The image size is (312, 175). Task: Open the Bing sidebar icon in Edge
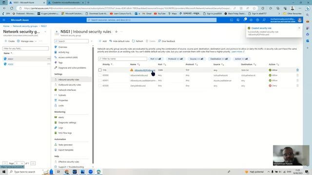pyautogui.click(x=308, y=8)
